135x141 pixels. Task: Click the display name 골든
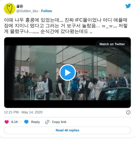(20, 6)
